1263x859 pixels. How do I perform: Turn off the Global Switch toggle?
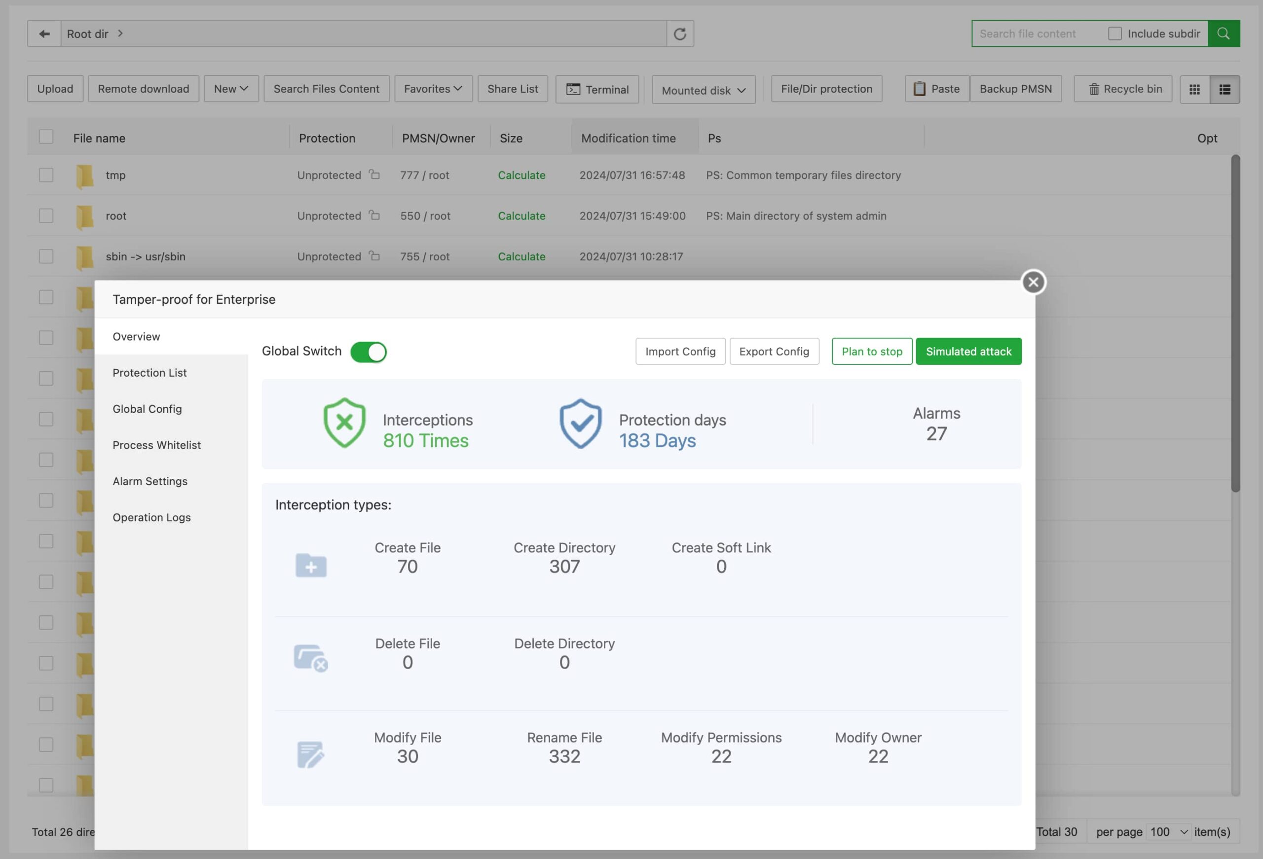tap(368, 352)
